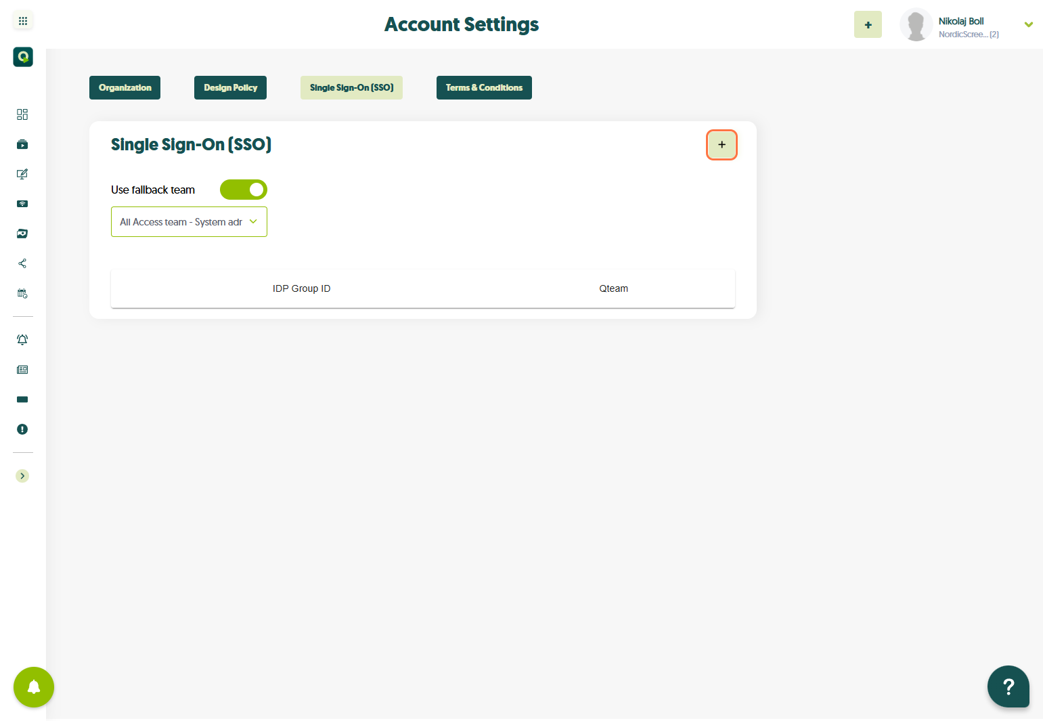
Task: Open the solid rectangle icon in sidebar
Action: tap(22, 399)
